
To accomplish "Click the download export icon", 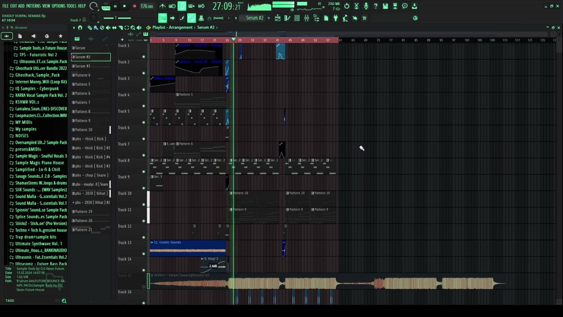I will pyautogui.click(x=414, y=6).
